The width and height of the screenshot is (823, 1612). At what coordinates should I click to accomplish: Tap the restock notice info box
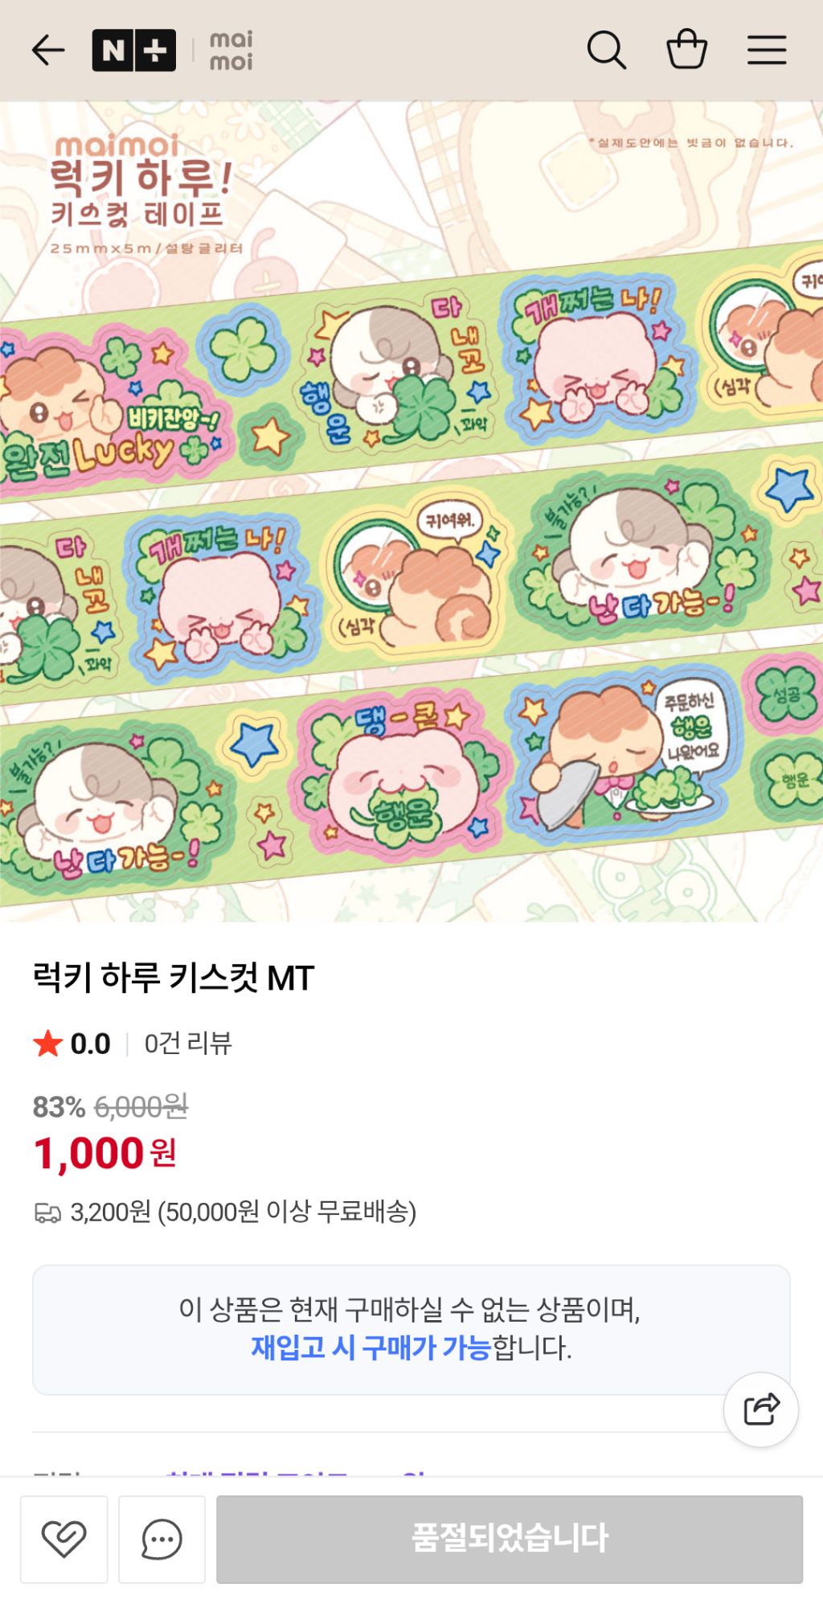(411, 1330)
